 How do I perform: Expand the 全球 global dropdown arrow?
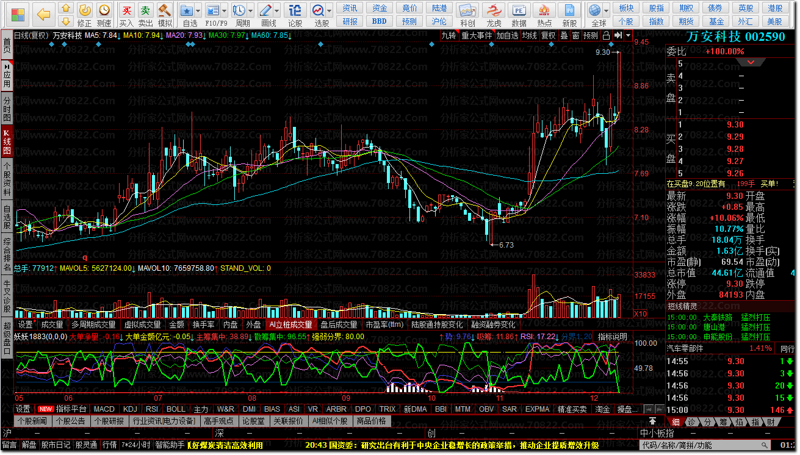606,11
